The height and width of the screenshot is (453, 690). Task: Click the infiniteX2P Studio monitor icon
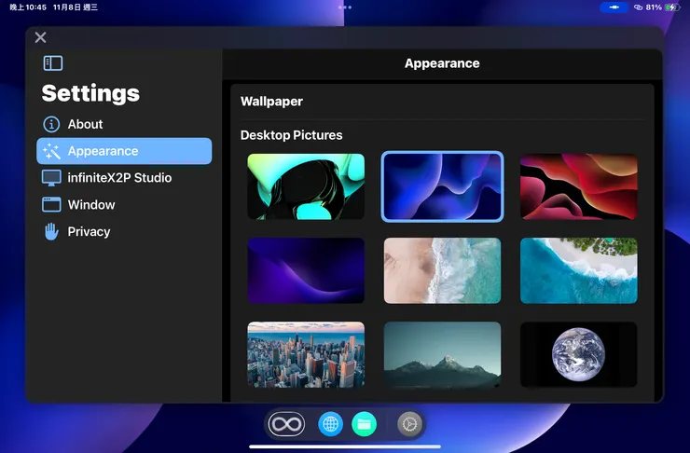[51, 178]
